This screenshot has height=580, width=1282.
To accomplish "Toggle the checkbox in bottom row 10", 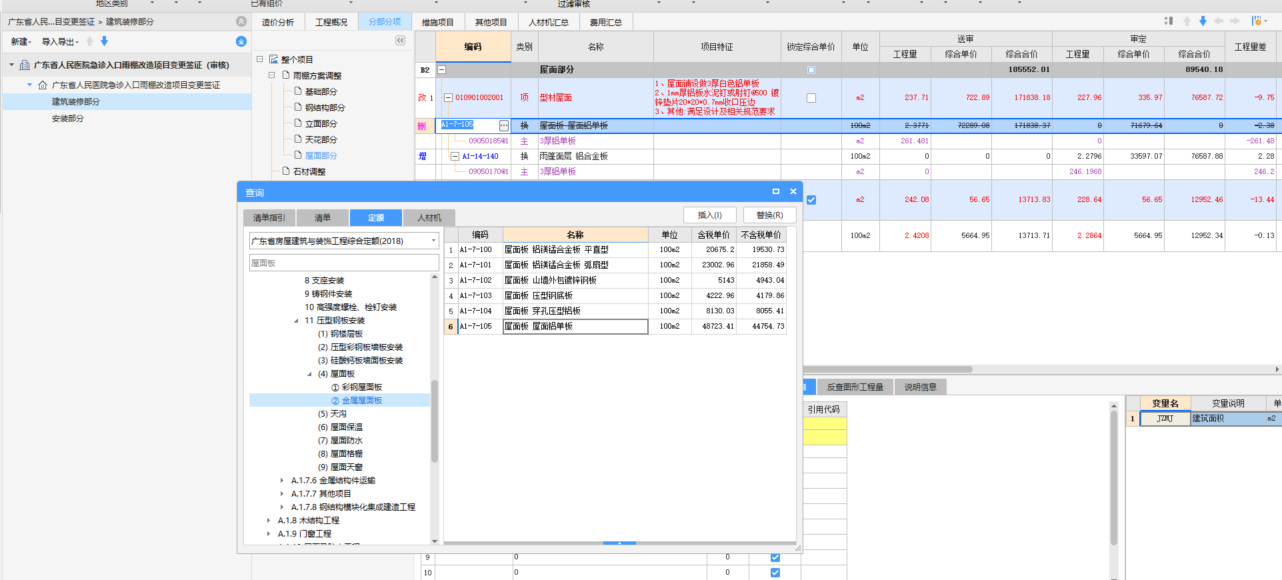I will coord(775,573).
